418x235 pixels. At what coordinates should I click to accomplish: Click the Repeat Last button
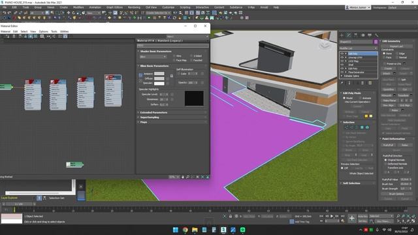pos(396,46)
